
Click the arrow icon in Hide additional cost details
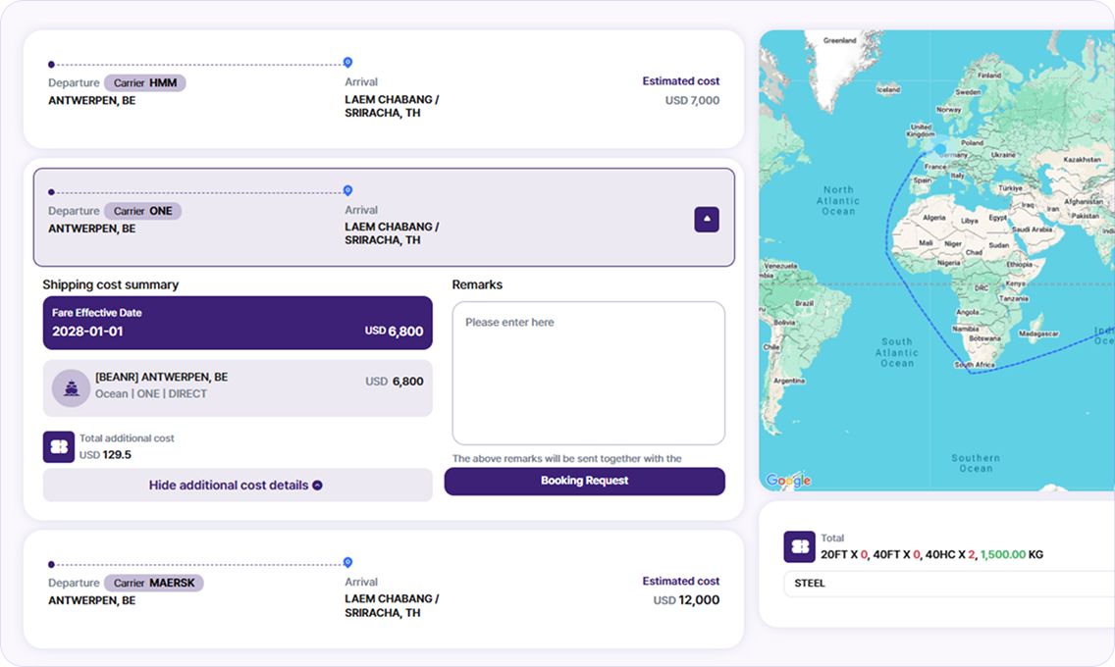(317, 486)
